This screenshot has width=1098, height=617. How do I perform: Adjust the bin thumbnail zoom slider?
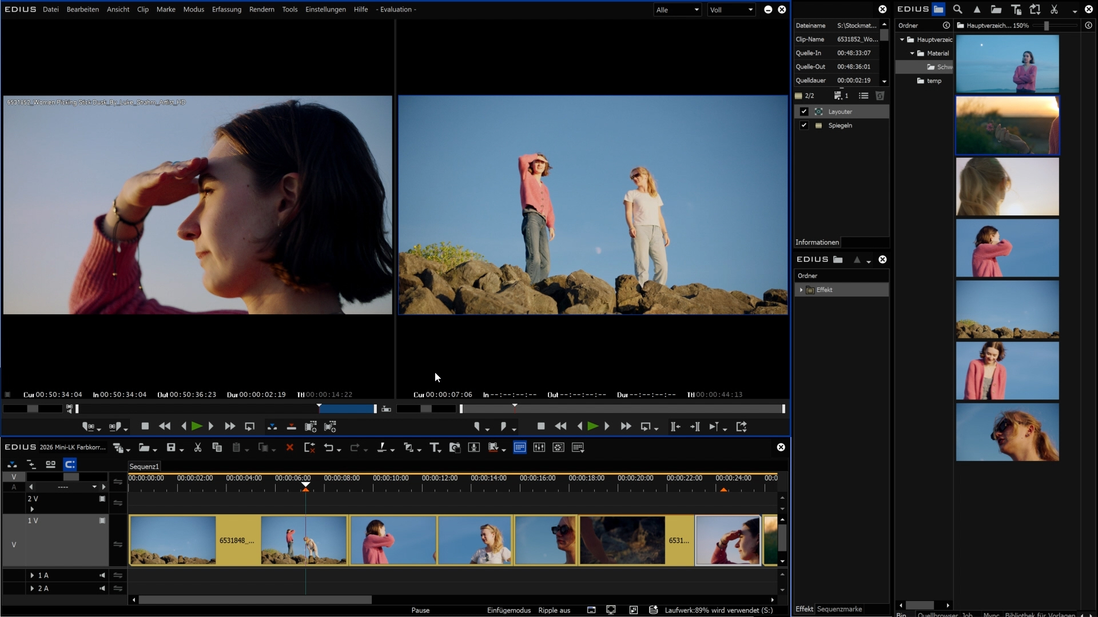click(1047, 26)
